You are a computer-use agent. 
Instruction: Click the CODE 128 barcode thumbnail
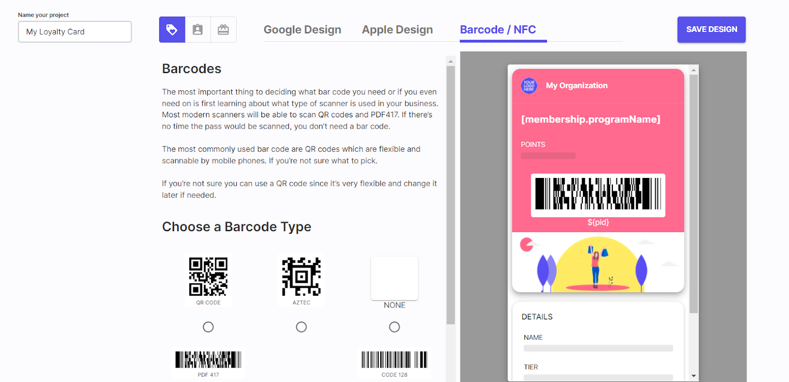click(394, 363)
